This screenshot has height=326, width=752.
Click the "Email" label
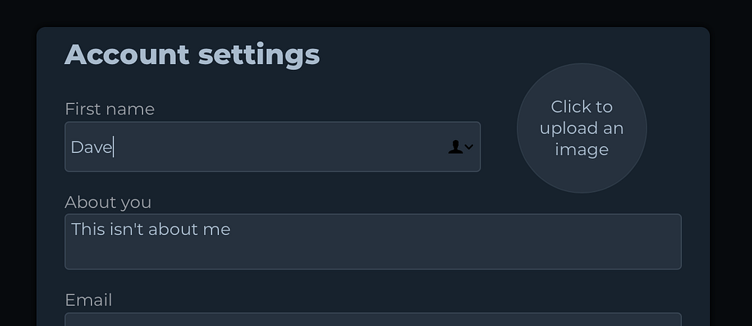(x=89, y=300)
